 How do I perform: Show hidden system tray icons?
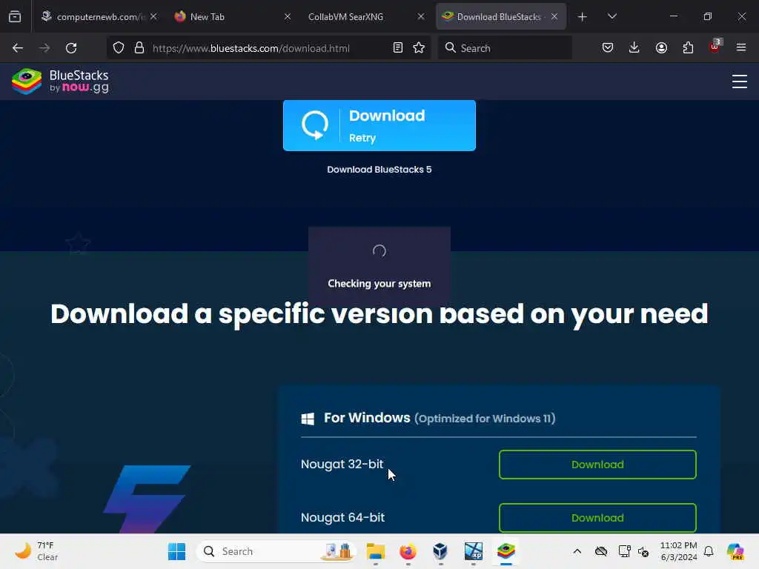(x=577, y=551)
